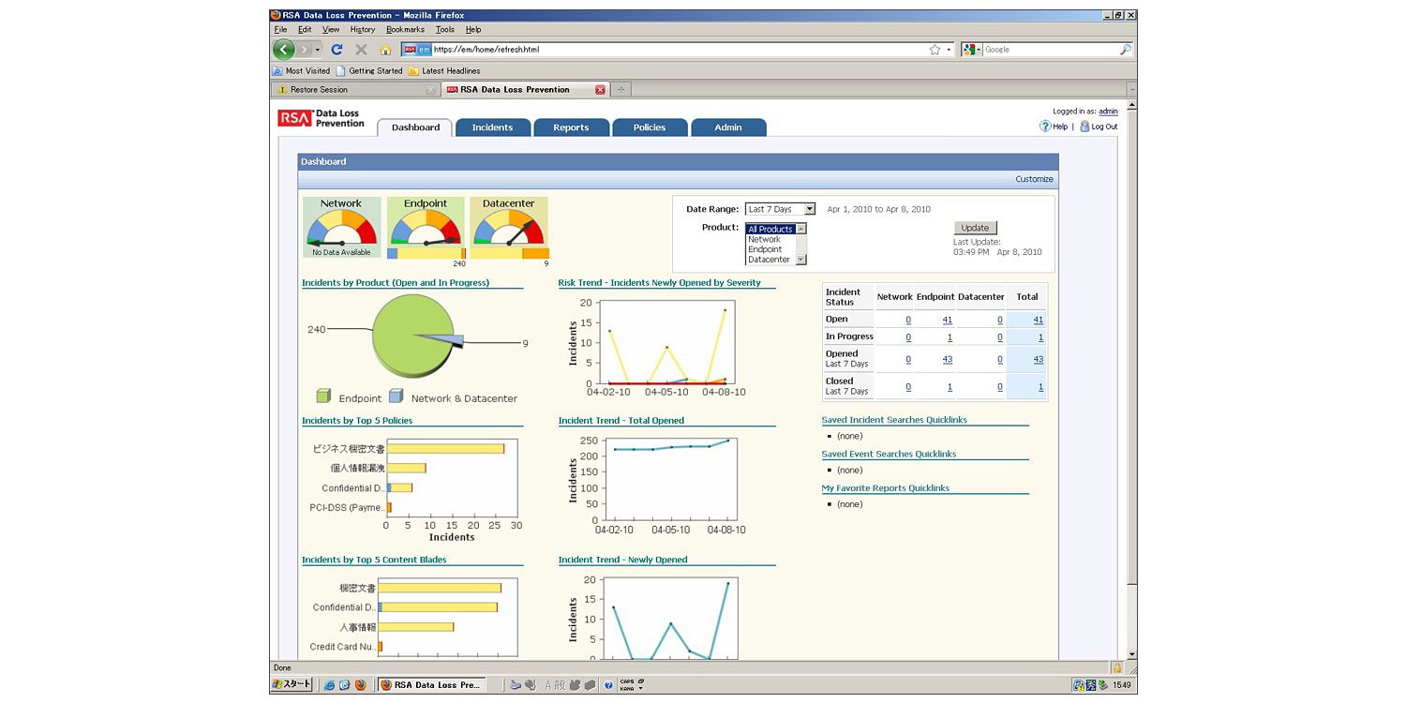This screenshot has width=1406, height=703.
Task: Click the Log Out padlock icon
Action: 1084,127
